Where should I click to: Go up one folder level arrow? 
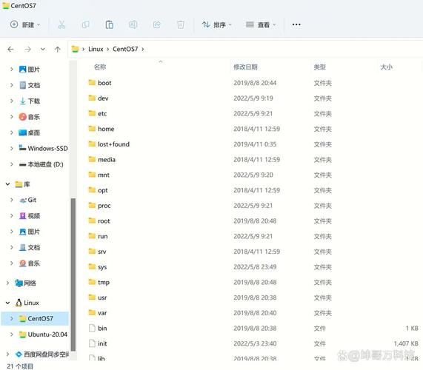pyautogui.click(x=58, y=49)
